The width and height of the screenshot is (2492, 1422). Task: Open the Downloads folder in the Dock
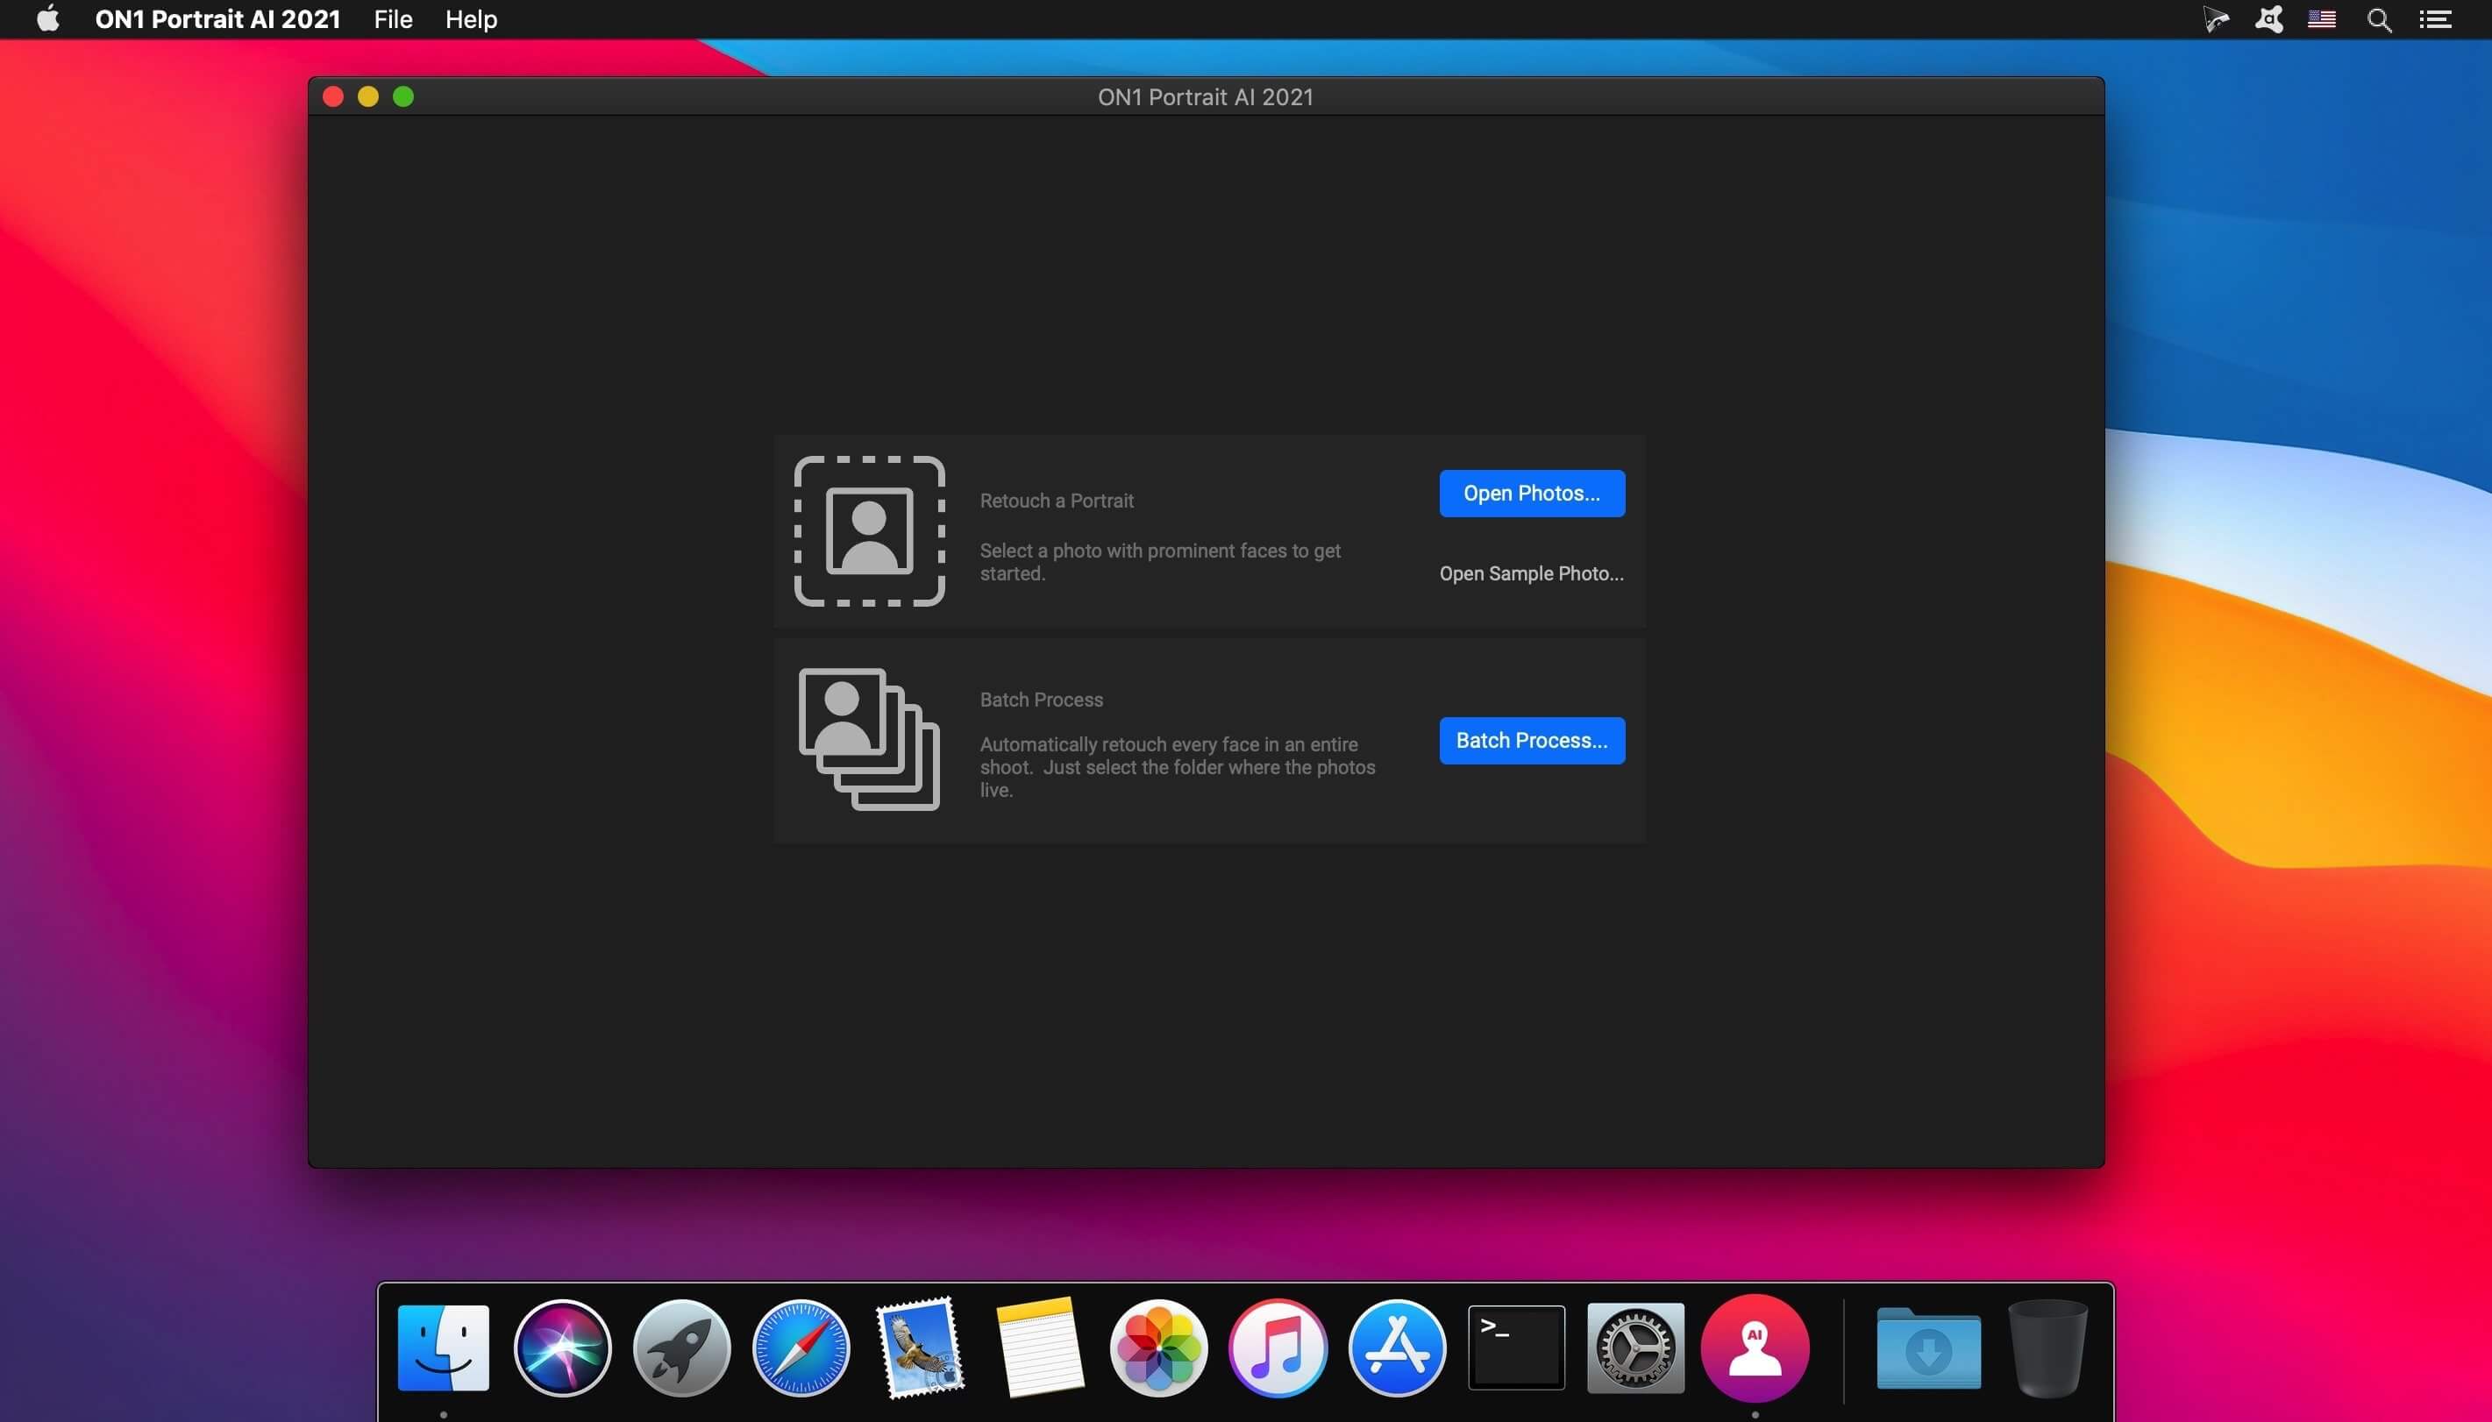[1927, 1347]
